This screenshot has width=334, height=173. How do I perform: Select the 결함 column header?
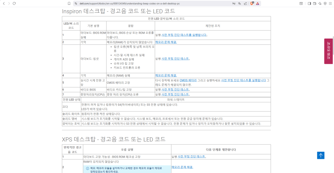[x=131, y=26]
